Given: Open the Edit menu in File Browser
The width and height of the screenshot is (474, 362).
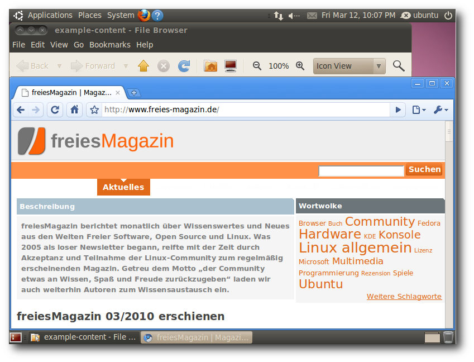Looking at the screenshot, I should [37, 45].
